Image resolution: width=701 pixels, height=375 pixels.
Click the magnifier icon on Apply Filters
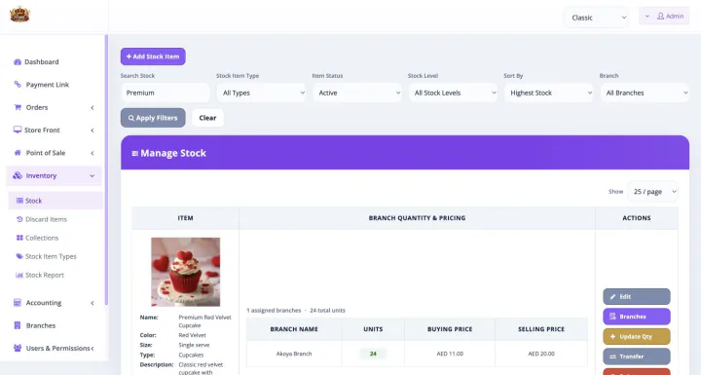pyautogui.click(x=131, y=118)
